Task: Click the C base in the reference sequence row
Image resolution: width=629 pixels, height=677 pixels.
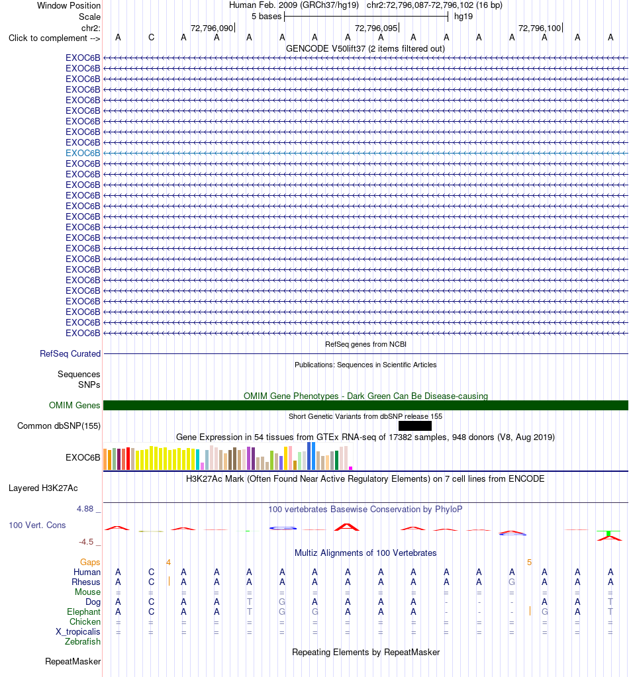Action: 151,38
